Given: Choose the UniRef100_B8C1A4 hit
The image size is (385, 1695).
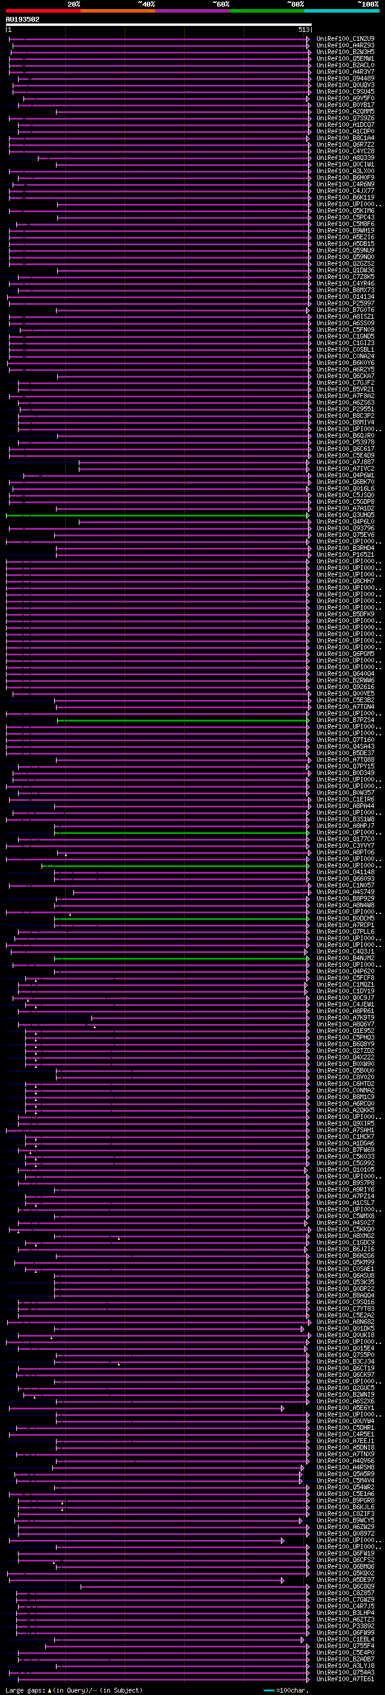Looking at the screenshot, I should (345, 138).
